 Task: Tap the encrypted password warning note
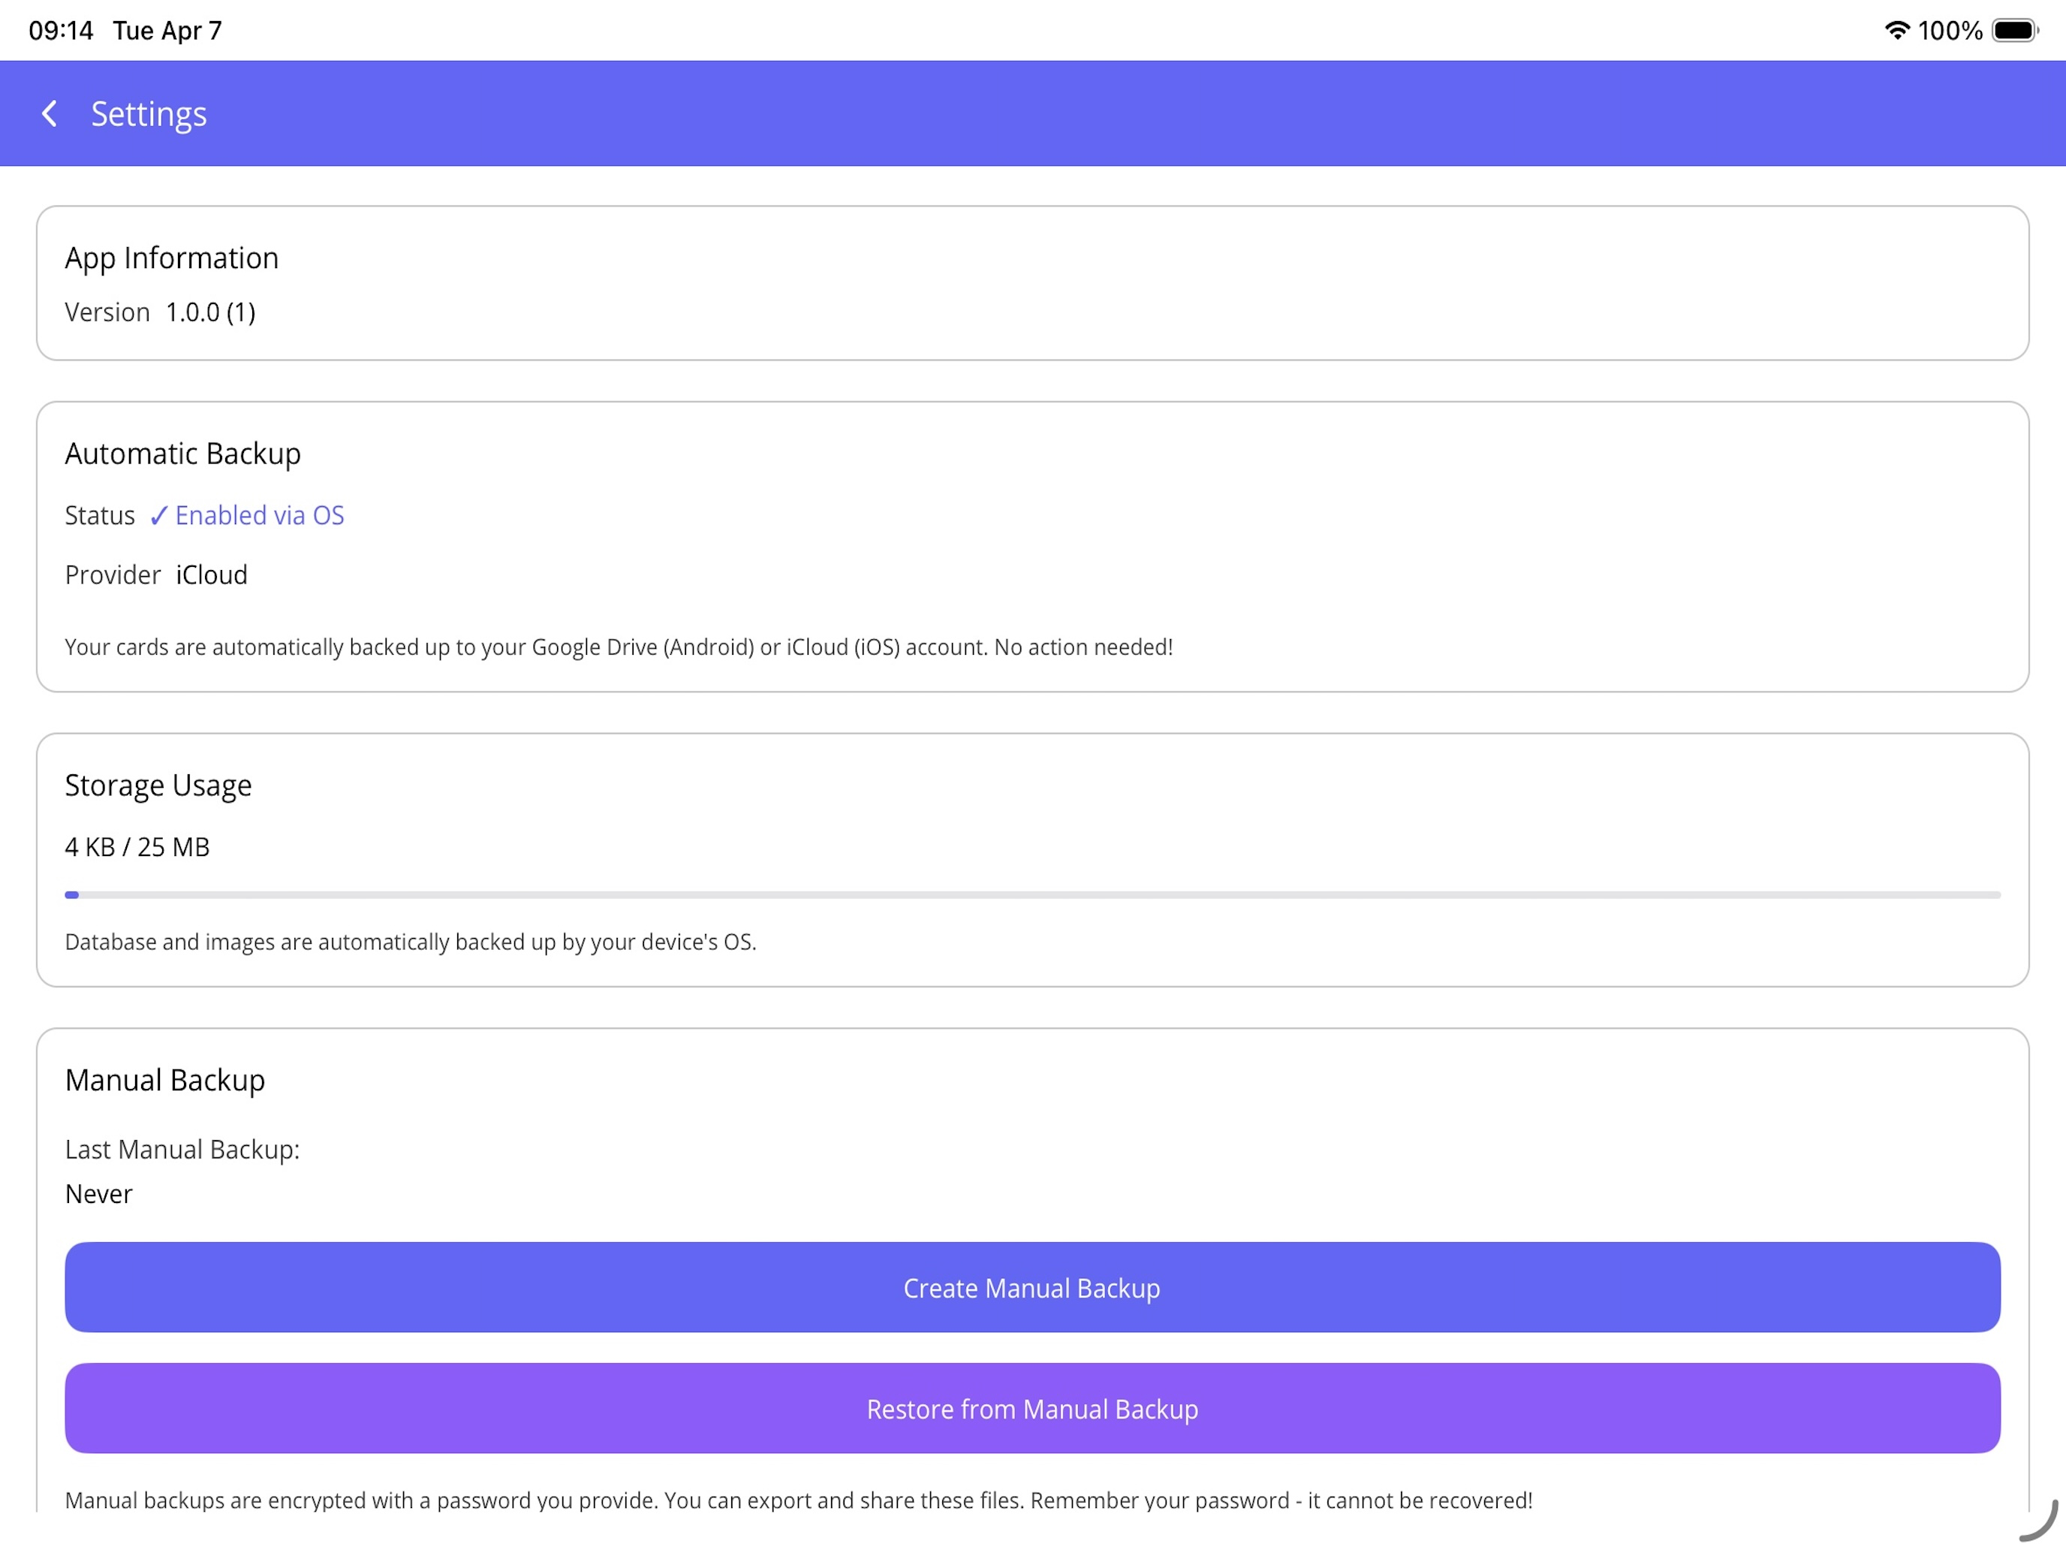pos(799,1500)
